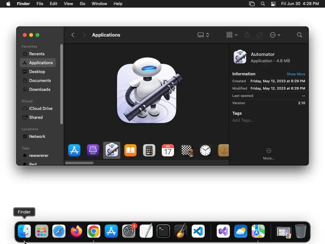Click the horizontal scrollbar under gallery strip
The width and height of the screenshot is (325, 244).
pos(79,163)
